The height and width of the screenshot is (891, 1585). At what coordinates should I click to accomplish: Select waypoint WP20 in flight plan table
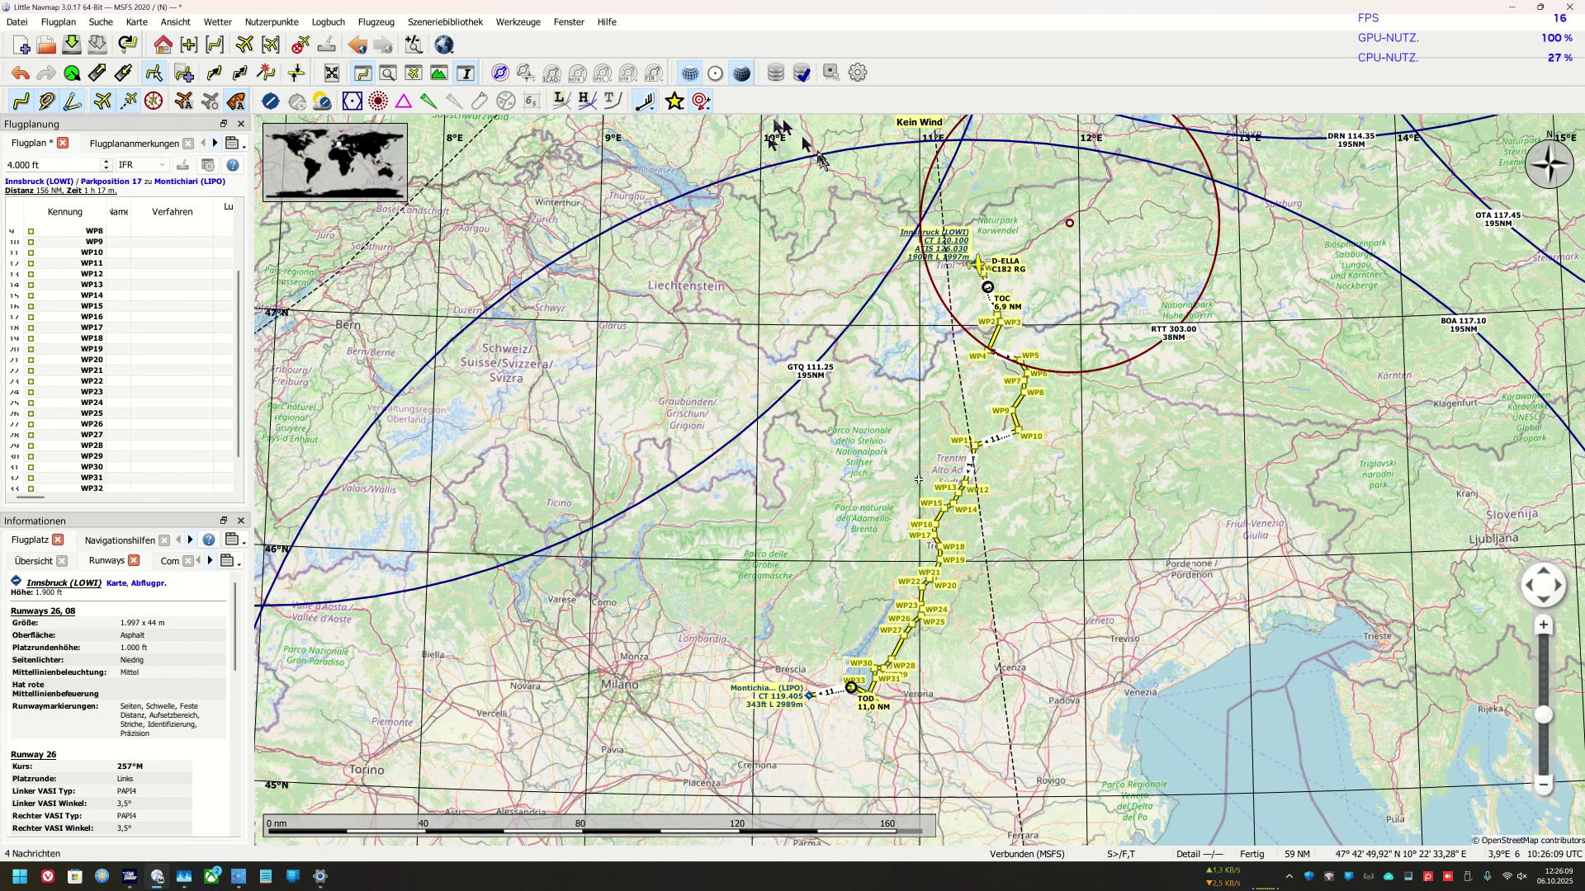click(92, 360)
